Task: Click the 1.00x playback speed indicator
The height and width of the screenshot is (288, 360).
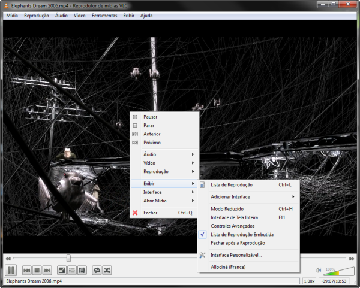Action: (x=309, y=281)
